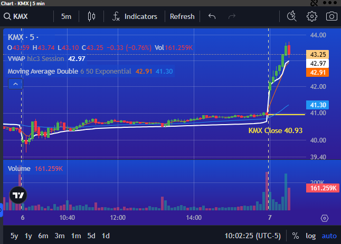Open chart settings gear
The width and height of the screenshot is (341, 244).
312,16
